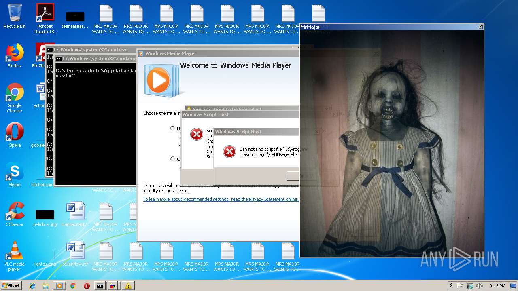The image size is (518, 291).
Task: Open Windows Explorer folder in taskbar
Action: tap(46, 286)
